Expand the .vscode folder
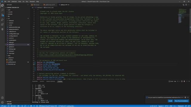The width and height of the screenshot is (191, 107). click(x=10, y=12)
